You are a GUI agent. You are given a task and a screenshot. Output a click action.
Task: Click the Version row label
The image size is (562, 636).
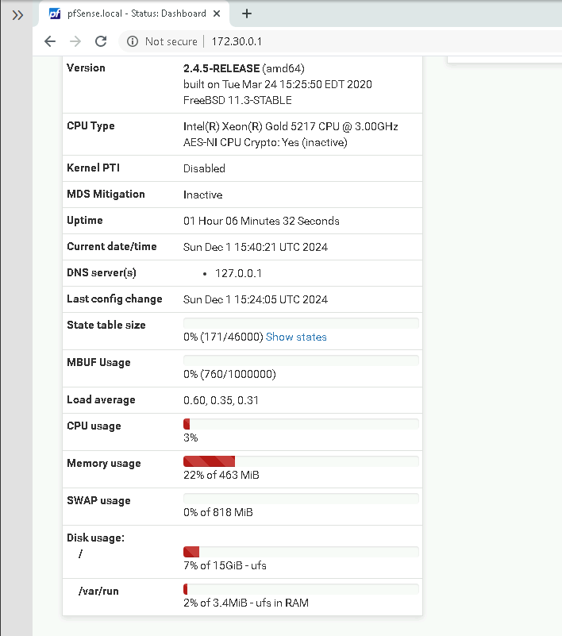86,67
